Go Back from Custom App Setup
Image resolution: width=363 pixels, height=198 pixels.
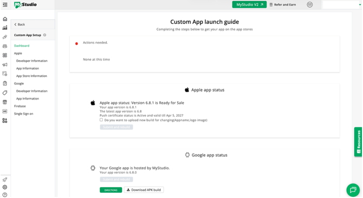[x=20, y=24]
